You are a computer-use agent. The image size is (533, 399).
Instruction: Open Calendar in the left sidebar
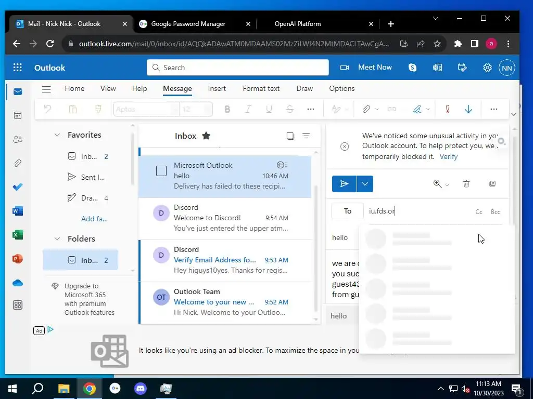point(18,115)
